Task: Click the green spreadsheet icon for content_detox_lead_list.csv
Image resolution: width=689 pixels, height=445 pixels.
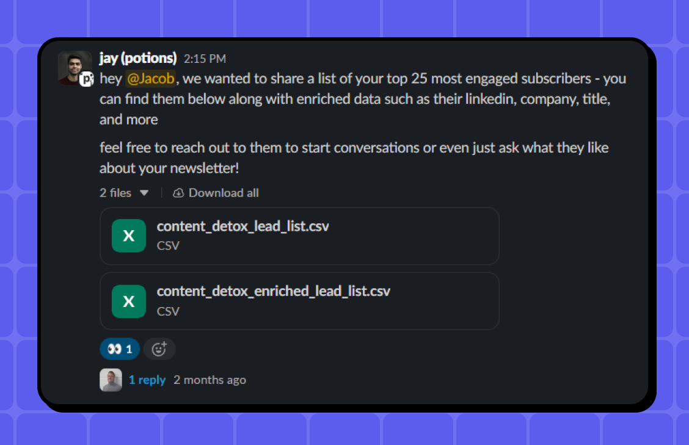Action: 128,236
